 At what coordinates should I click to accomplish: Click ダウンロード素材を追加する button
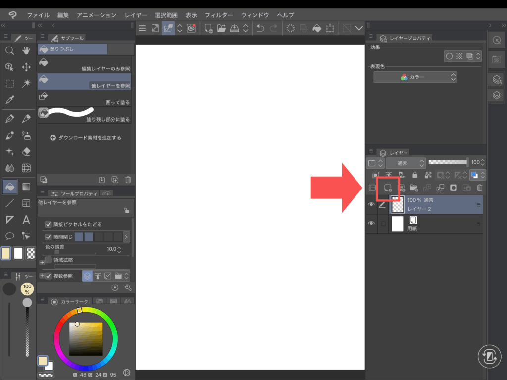86,138
